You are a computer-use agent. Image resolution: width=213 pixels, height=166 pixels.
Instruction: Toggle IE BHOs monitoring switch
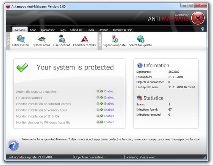100,116
